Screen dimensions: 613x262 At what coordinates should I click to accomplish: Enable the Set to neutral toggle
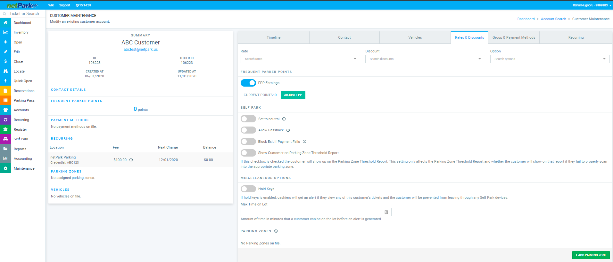point(248,119)
